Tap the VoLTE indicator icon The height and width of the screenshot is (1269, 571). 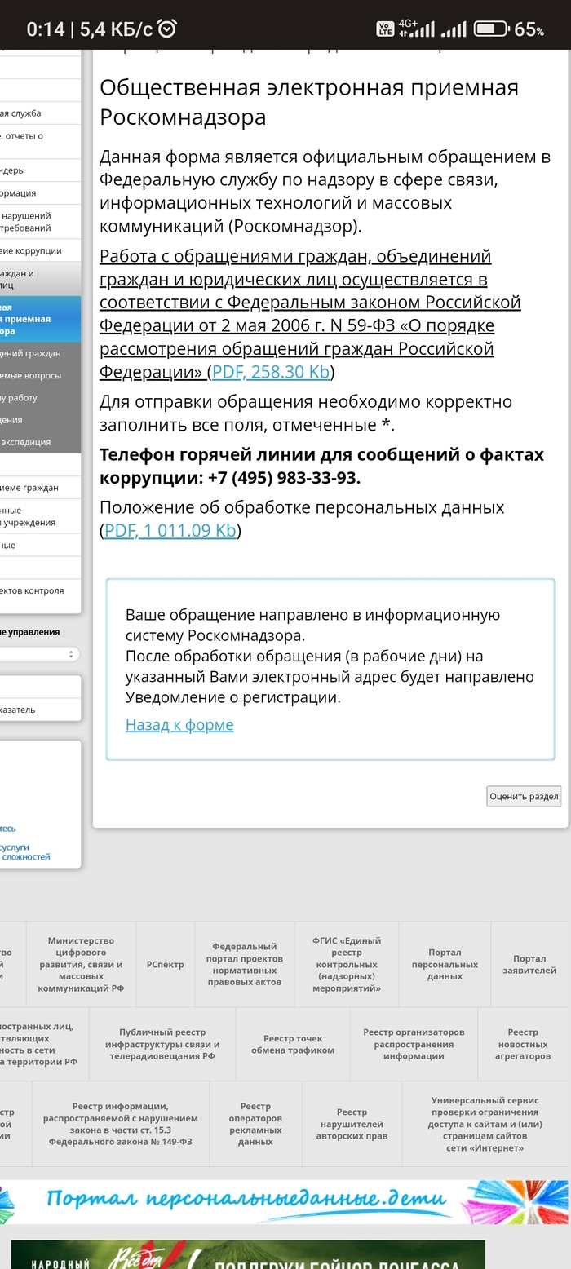385,29
